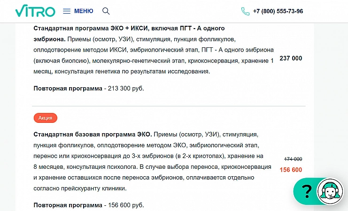This screenshot has width=348, height=211.
Task: Click Повторная программа - 213 300 руб. line
Action: 89,88
